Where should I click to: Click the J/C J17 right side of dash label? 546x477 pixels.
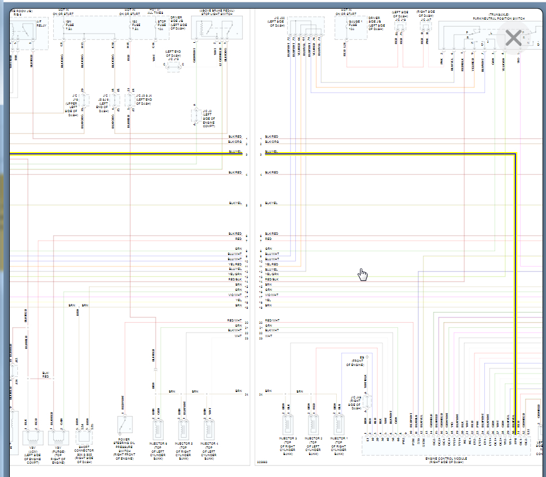coord(425,16)
